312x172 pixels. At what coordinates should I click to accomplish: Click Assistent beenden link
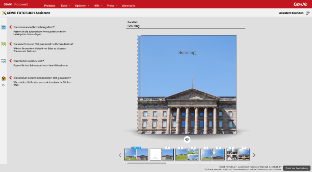tap(291, 13)
